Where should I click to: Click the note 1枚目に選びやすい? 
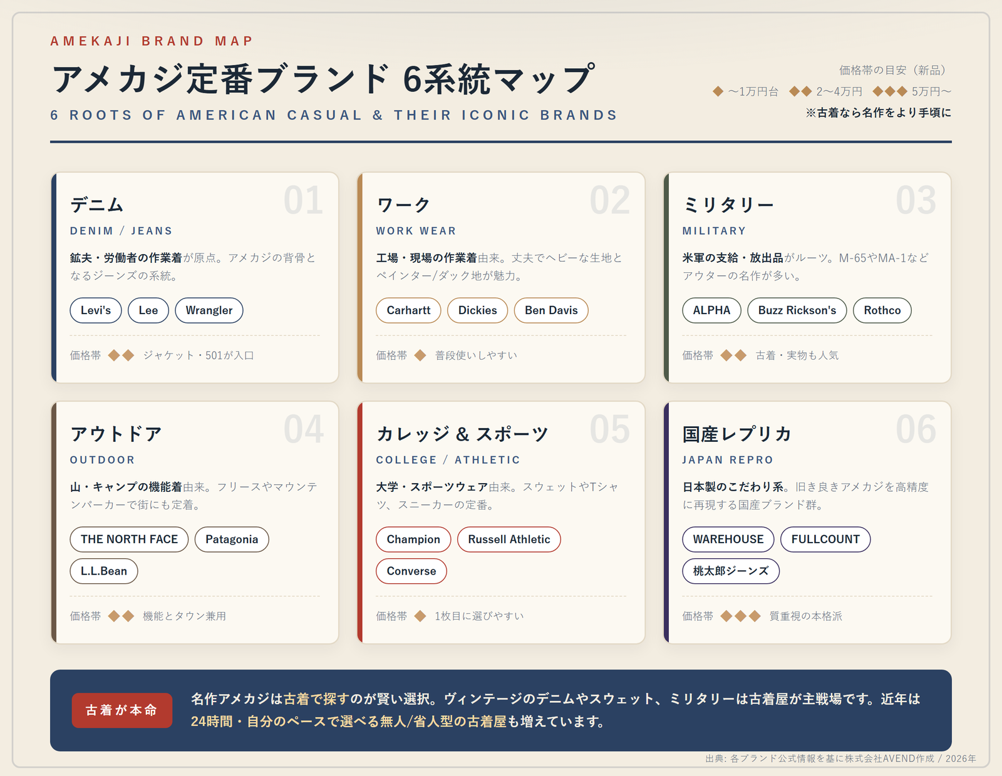(x=479, y=616)
